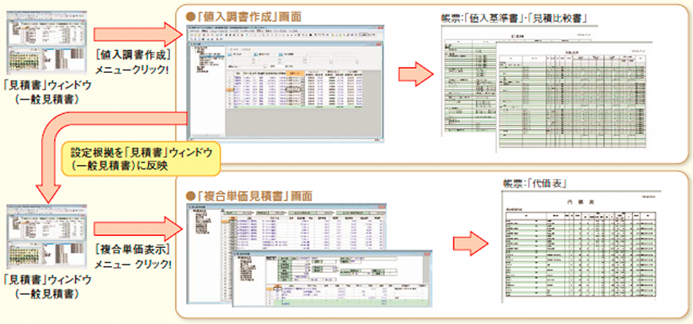Image resolution: width=693 pixels, height=324 pixels.
Task: Bring front detail window of 複合単価見積書 forward
Action: 332,278
